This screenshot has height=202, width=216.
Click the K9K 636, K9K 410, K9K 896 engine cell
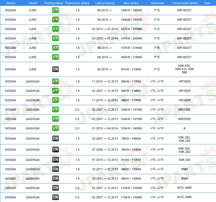185,69
